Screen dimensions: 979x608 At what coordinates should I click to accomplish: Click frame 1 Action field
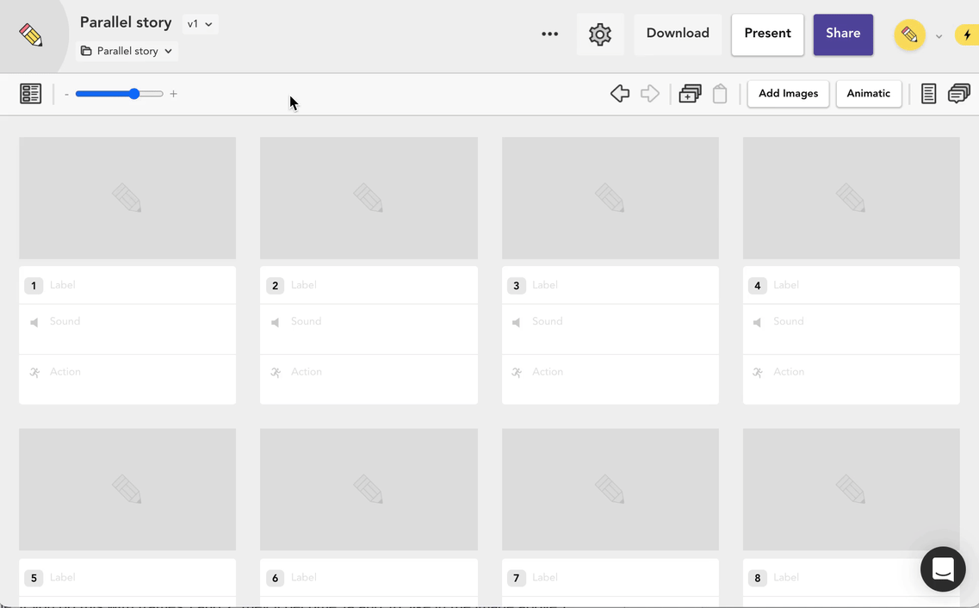[127, 379]
